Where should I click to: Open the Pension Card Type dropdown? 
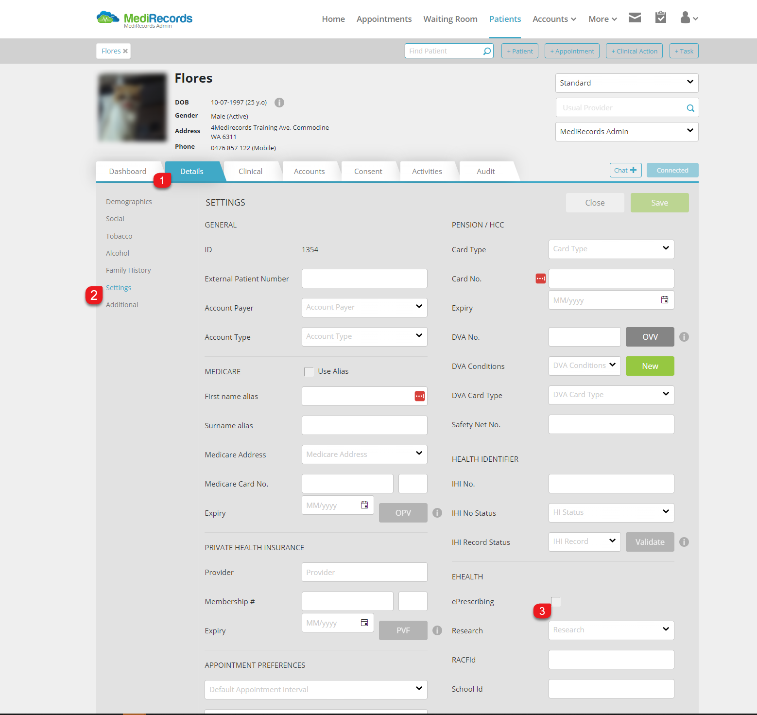[x=611, y=249]
